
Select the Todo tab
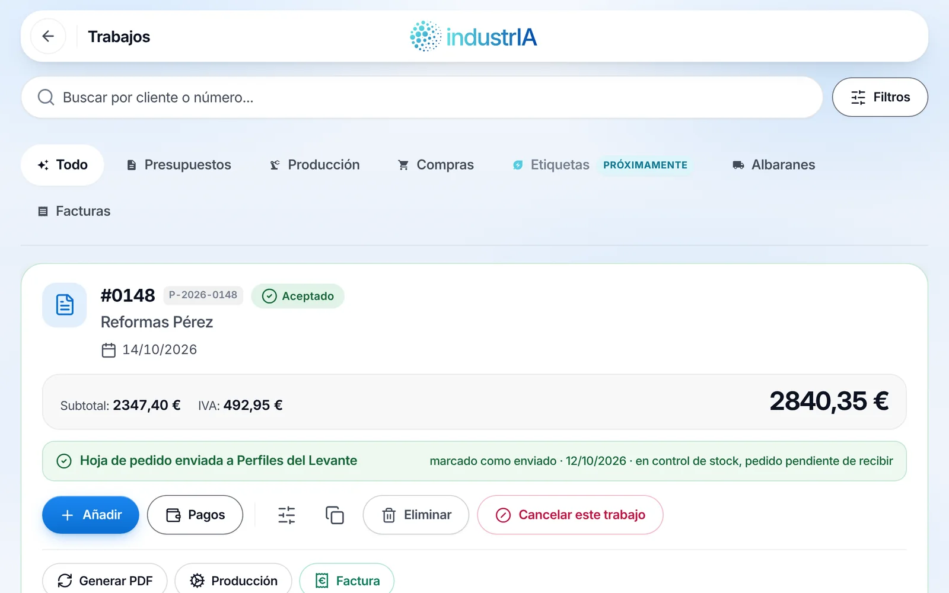point(62,165)
